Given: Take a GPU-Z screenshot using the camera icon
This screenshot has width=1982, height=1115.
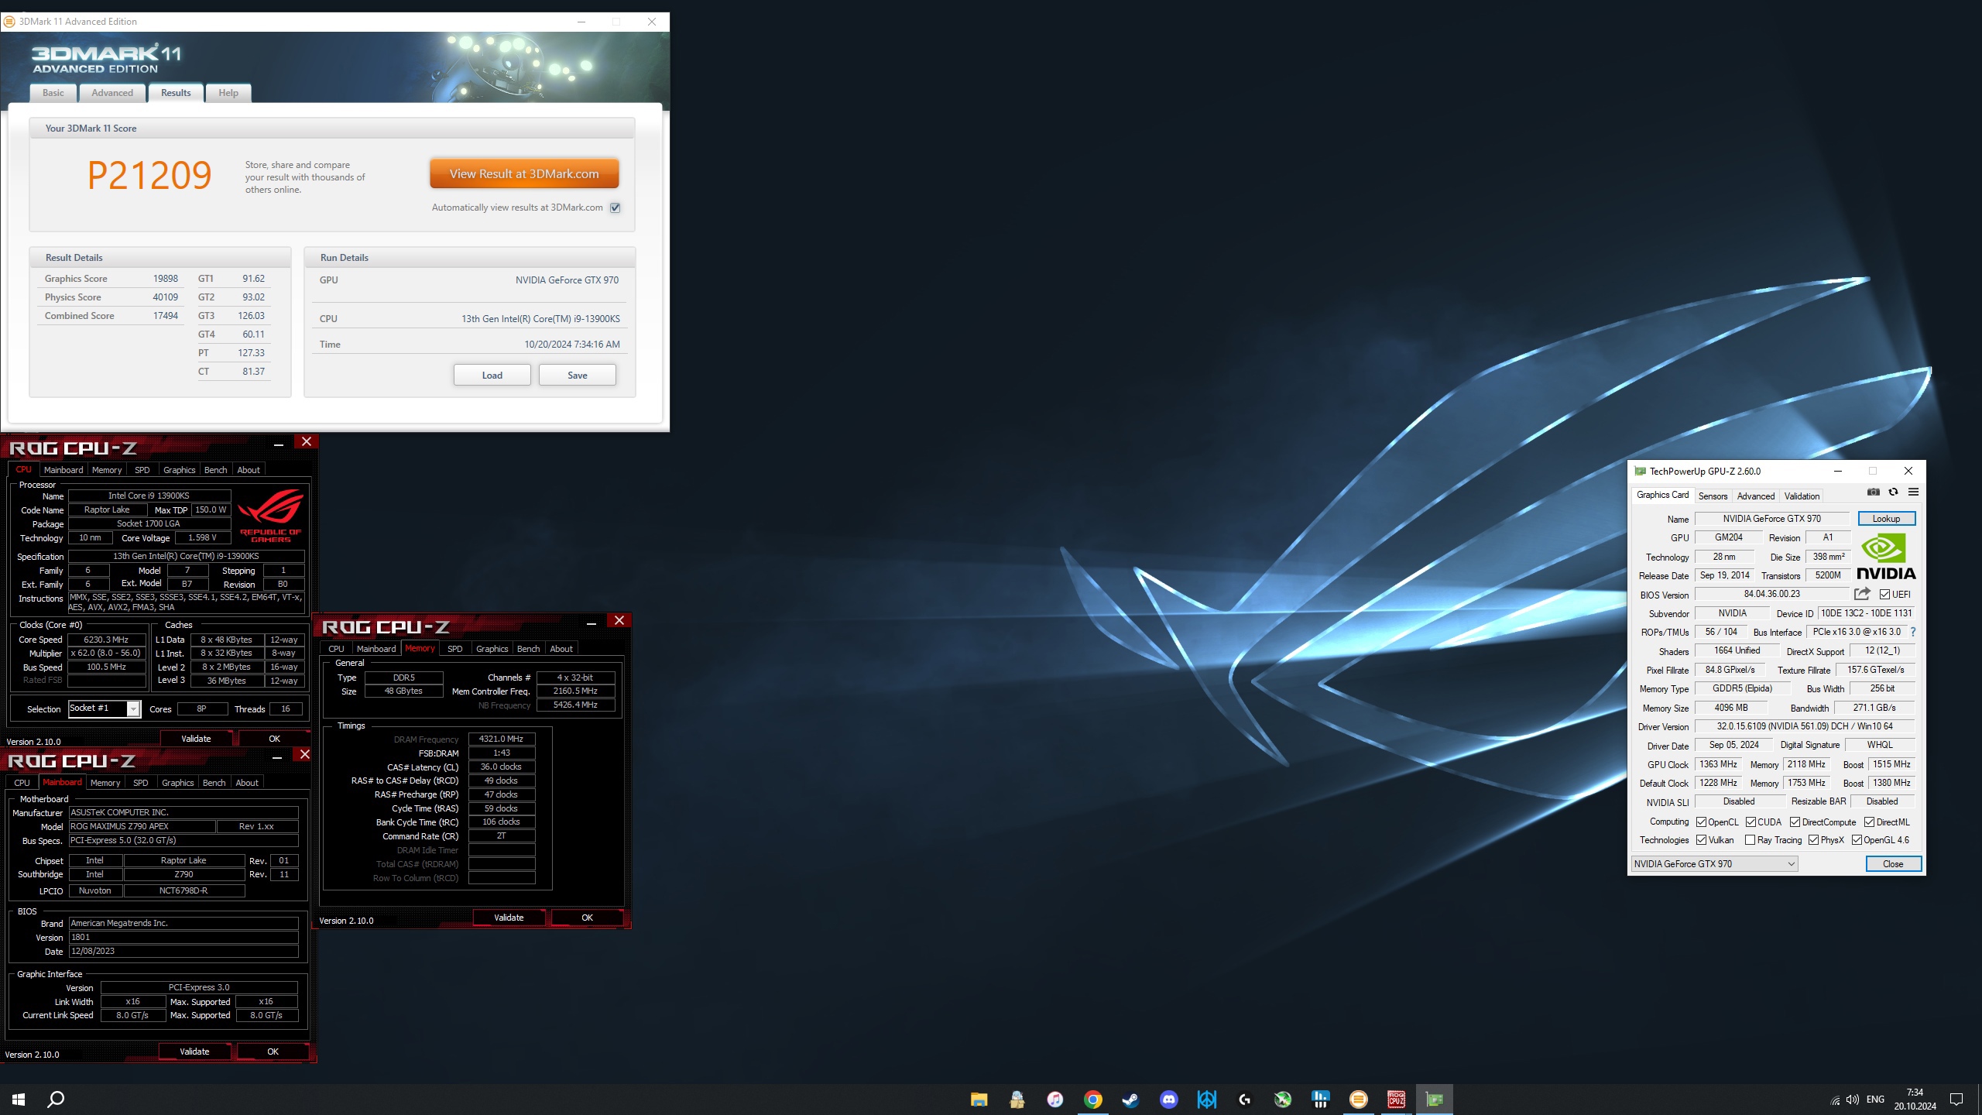Looking at the screenshot, I should click(x=1873, y=492).
